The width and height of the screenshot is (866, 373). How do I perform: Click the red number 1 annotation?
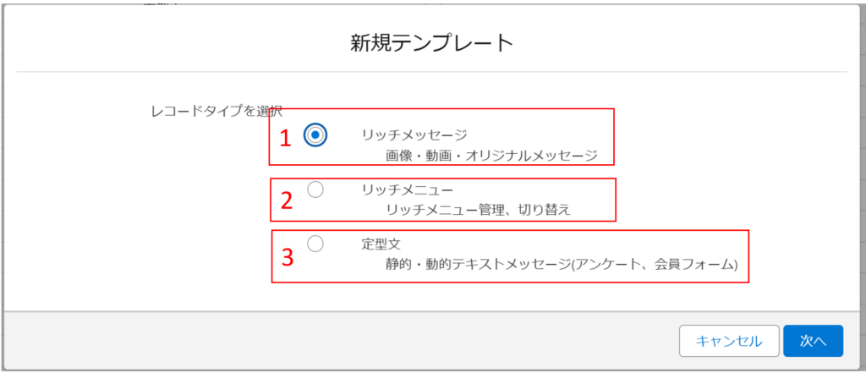point(285,138)
